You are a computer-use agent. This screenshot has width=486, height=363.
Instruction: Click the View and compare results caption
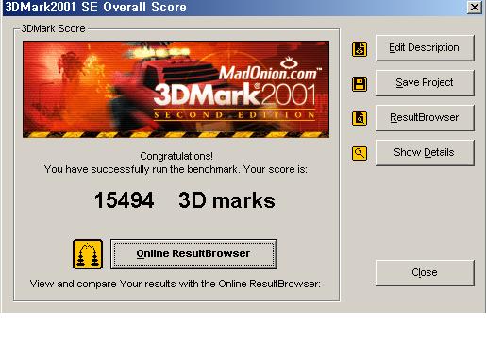pos(176,285)
